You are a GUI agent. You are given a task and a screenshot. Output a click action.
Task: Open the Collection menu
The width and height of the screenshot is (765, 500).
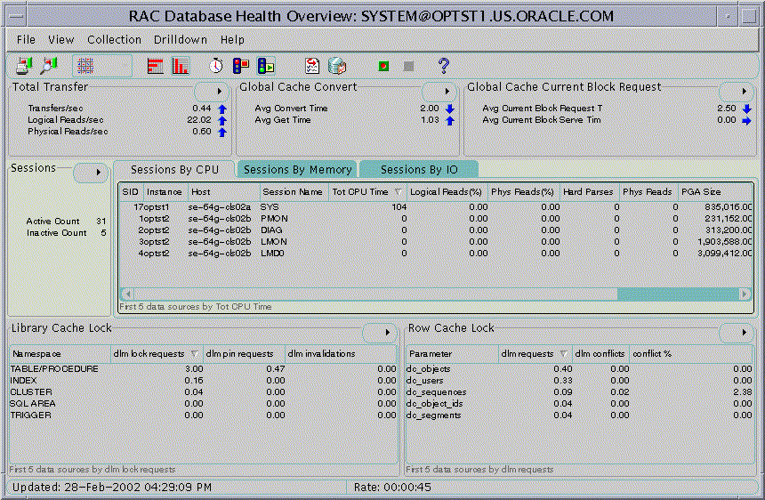pos(114,40)
